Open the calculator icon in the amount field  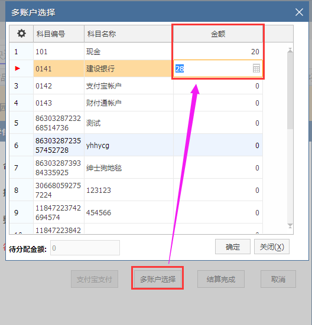click(x=256, y=68)
